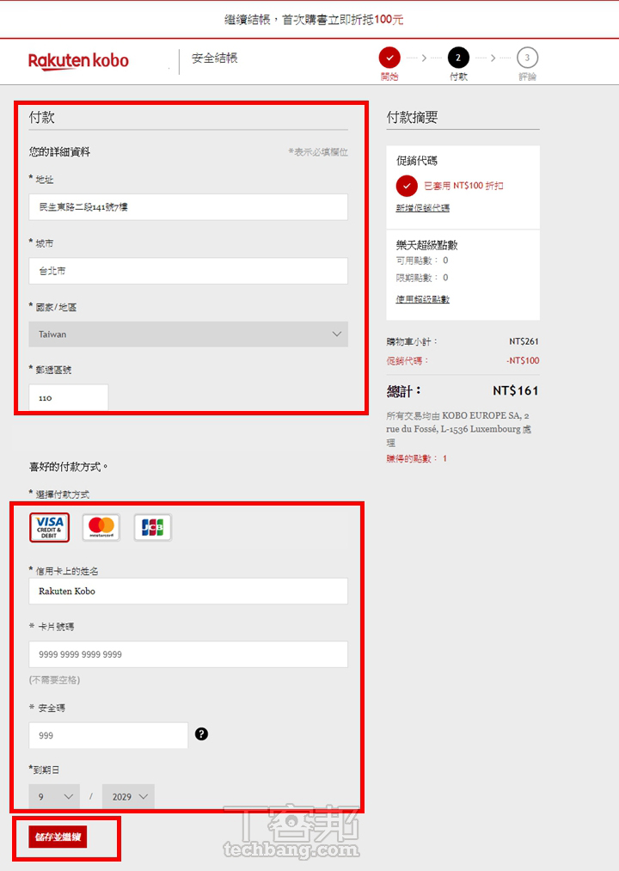
Task: Open the 國家/地區 Taiwan dropdown
Action: (x=188, y=334)
